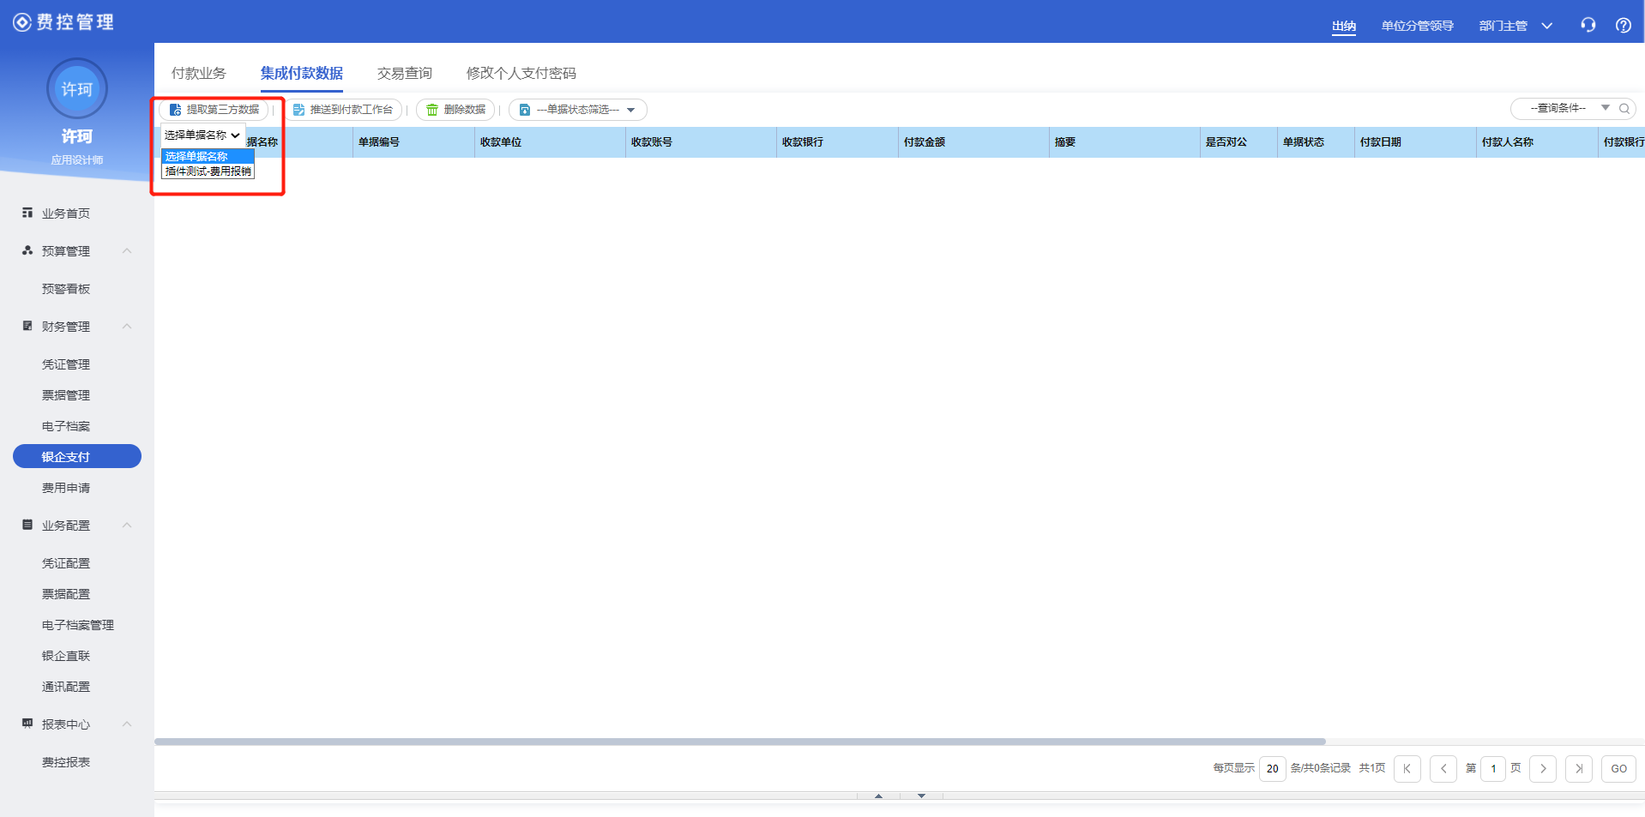Click the 单据状态 column header
Viewport: 1645px width, 817px height.
1316,142
